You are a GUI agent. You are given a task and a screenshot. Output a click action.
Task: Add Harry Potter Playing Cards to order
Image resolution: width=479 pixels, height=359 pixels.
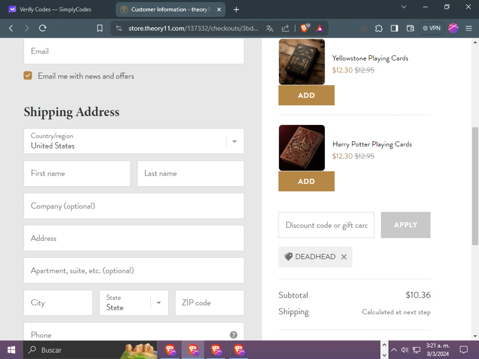click(x=306, y=181)
